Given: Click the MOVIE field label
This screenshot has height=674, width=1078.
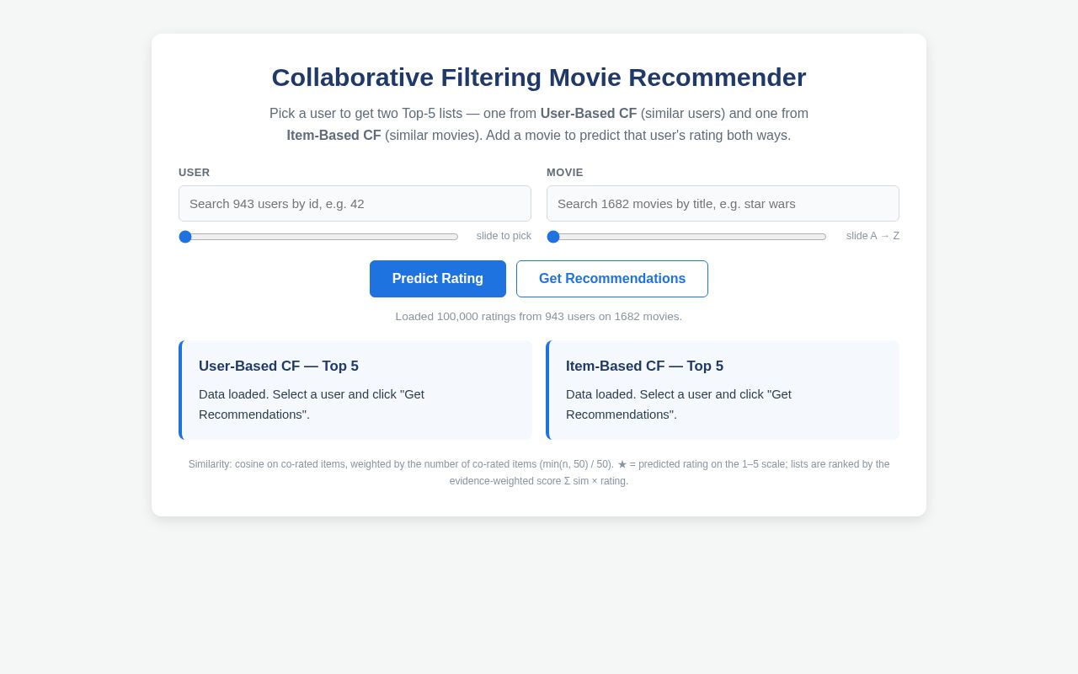Looking at the screenshot, I should pyautogui.click(x=565, y=173).
